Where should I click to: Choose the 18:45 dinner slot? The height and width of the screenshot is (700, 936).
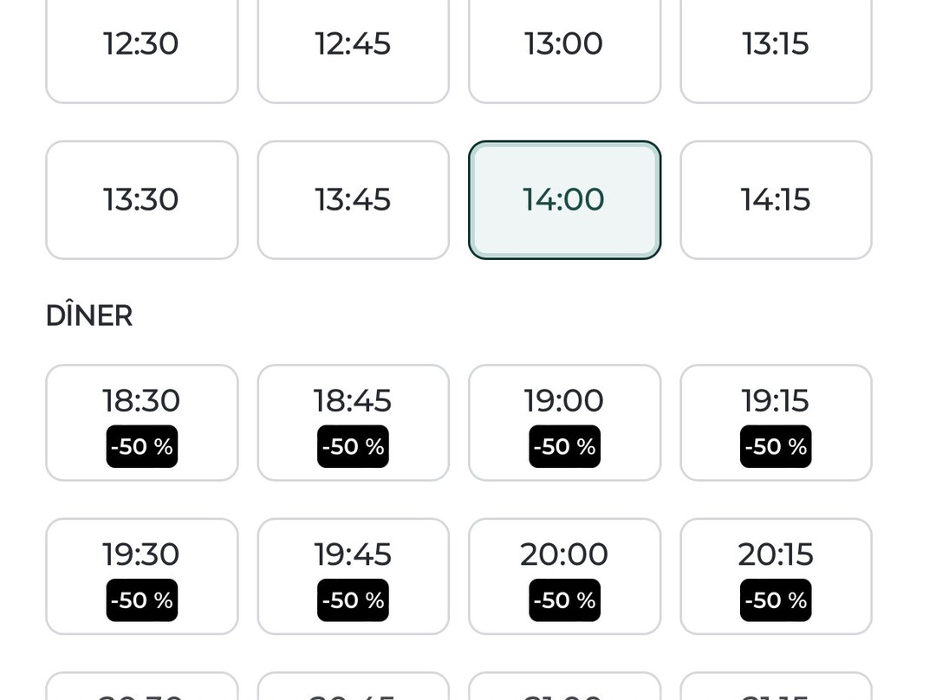coord(354,423)
